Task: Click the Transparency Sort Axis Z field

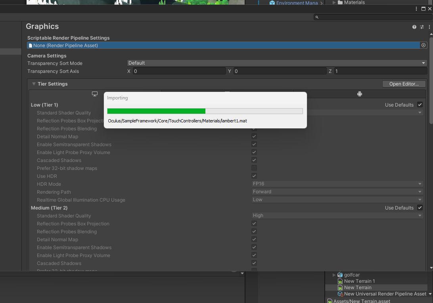Action: [381, 71]
